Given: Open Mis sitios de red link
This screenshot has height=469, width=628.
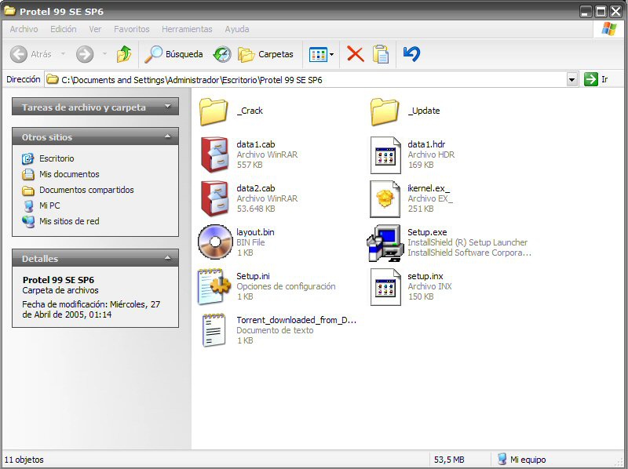Looking at the screenshot, I should (x=69, y=221).
